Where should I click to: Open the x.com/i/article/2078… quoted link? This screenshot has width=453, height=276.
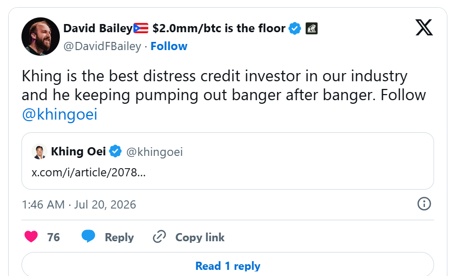point(88,173)
